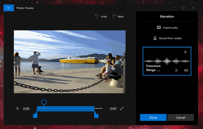Minimize the Photos Preview window
203x129 pixels.
pyautogui.click(x=174, y=8)
